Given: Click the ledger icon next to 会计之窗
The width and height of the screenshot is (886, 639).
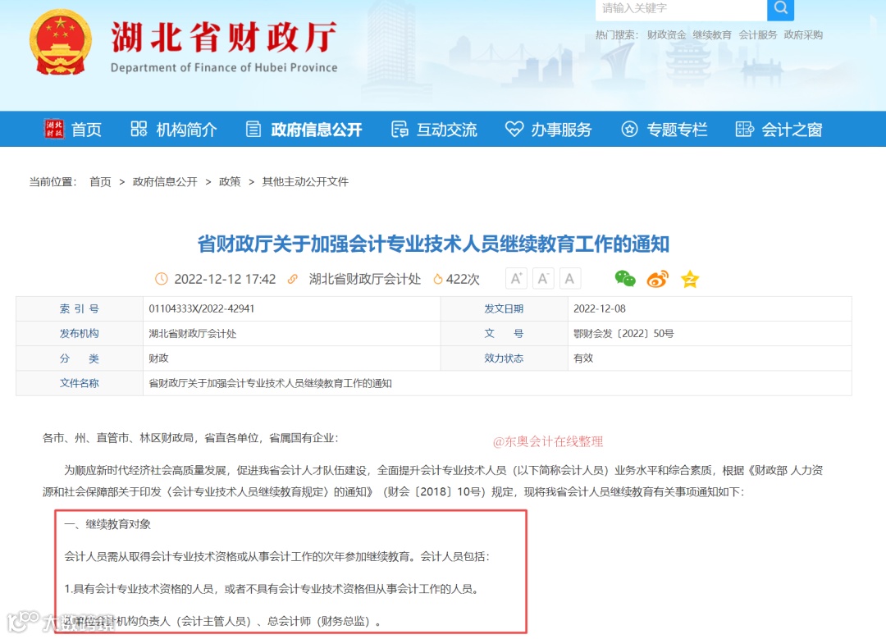Looking at the screenshot, I should pyautogui.click(x=744, y=129).
